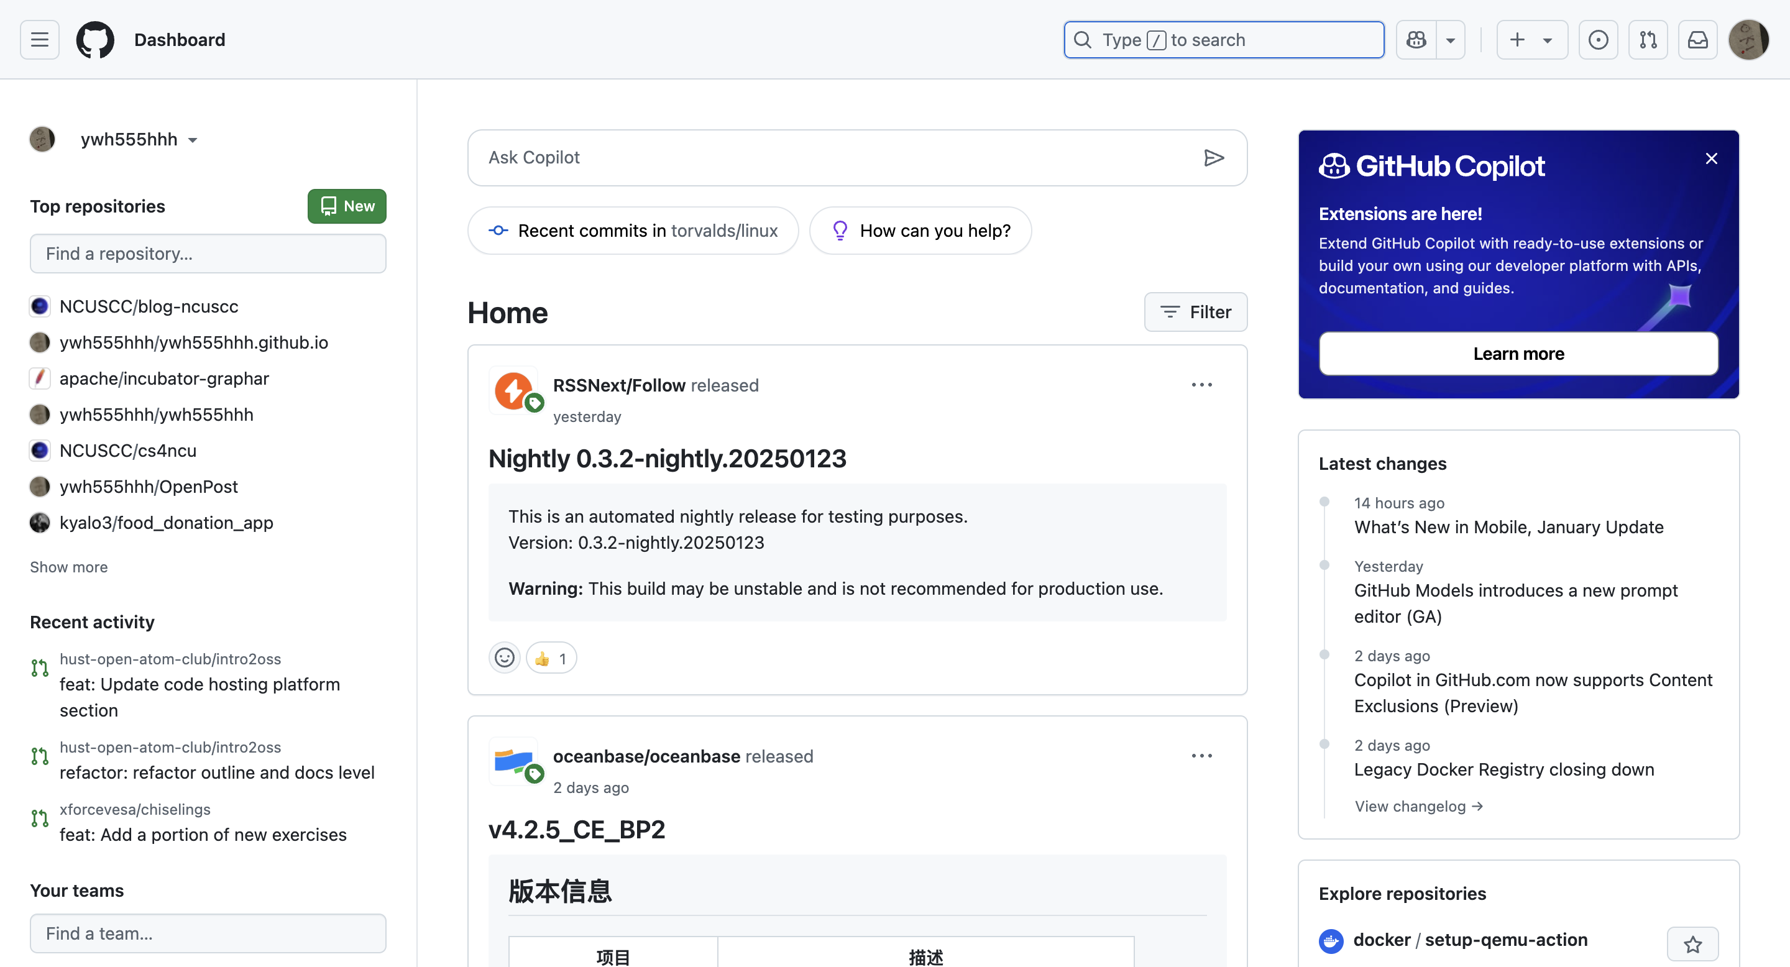This screenshot has height=967, width=1790.
Task: Open kyalo3/food_donation_app repository
Action: pyautogui.click(x=166, y=523)
